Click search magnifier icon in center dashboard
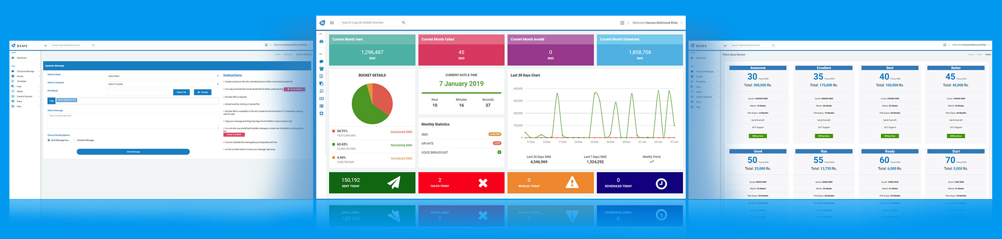This screenshot has width=1002, height=239. pyautogui.click(x=404, y=23)
